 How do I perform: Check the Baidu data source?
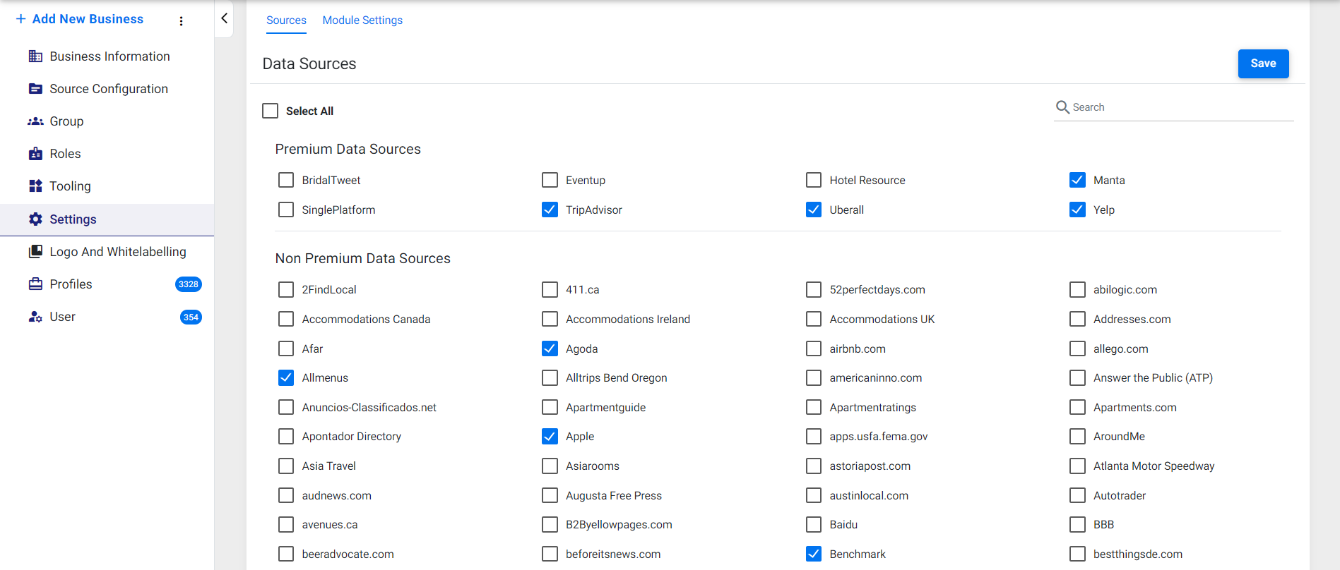(x=814, y=525)
